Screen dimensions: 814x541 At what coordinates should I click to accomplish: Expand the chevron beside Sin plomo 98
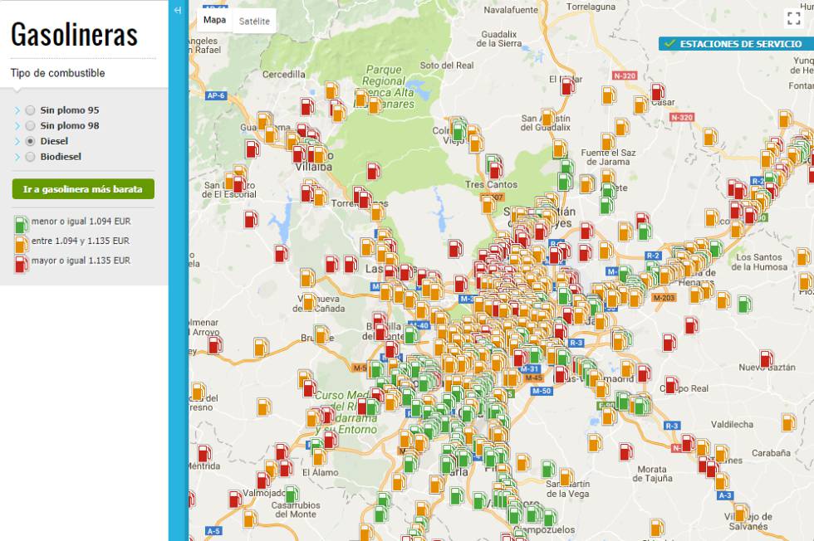pyautogui.click(x=17, y=125)
